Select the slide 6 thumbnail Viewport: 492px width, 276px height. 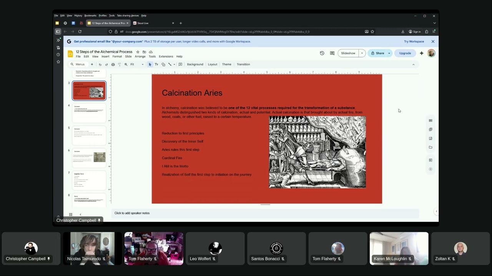click(89, 158)
